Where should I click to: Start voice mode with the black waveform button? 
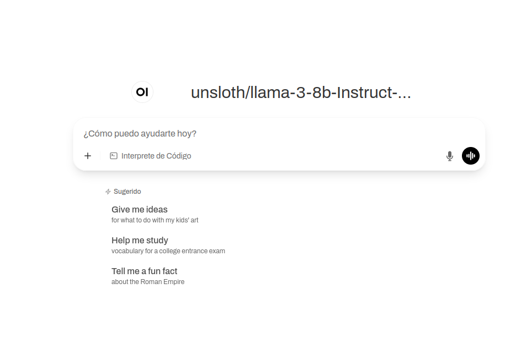click(471, 156)
